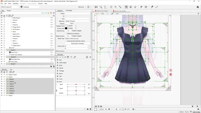Click the add plus icon in Parameter footer
The width and height of the screenshot is (201, 113).
[85, 109]
